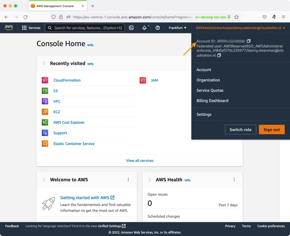Open Welcome to AWS widget options menu
Screen dimensions: 290x236
pos(128,179)
